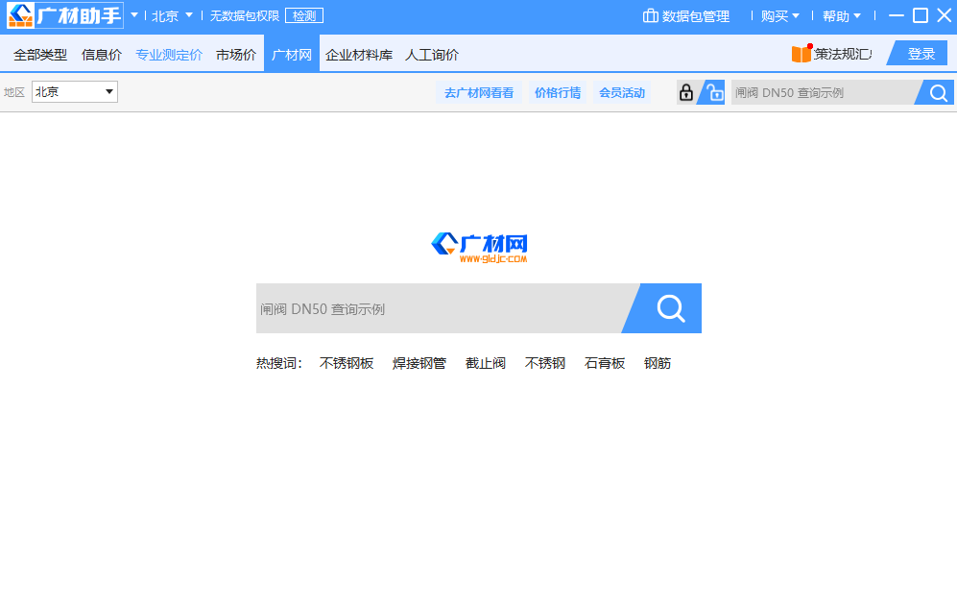The image size is (957, 607).
Task: Open the 策法规汇 book icon
Action: coord(801,54)
